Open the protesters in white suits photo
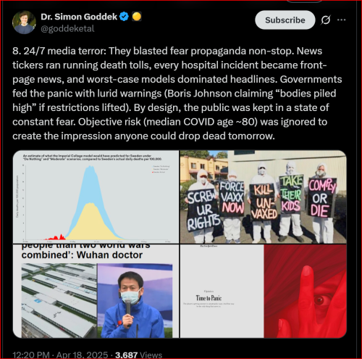Viewport: 362px width, 359px height. coord(264,197)
